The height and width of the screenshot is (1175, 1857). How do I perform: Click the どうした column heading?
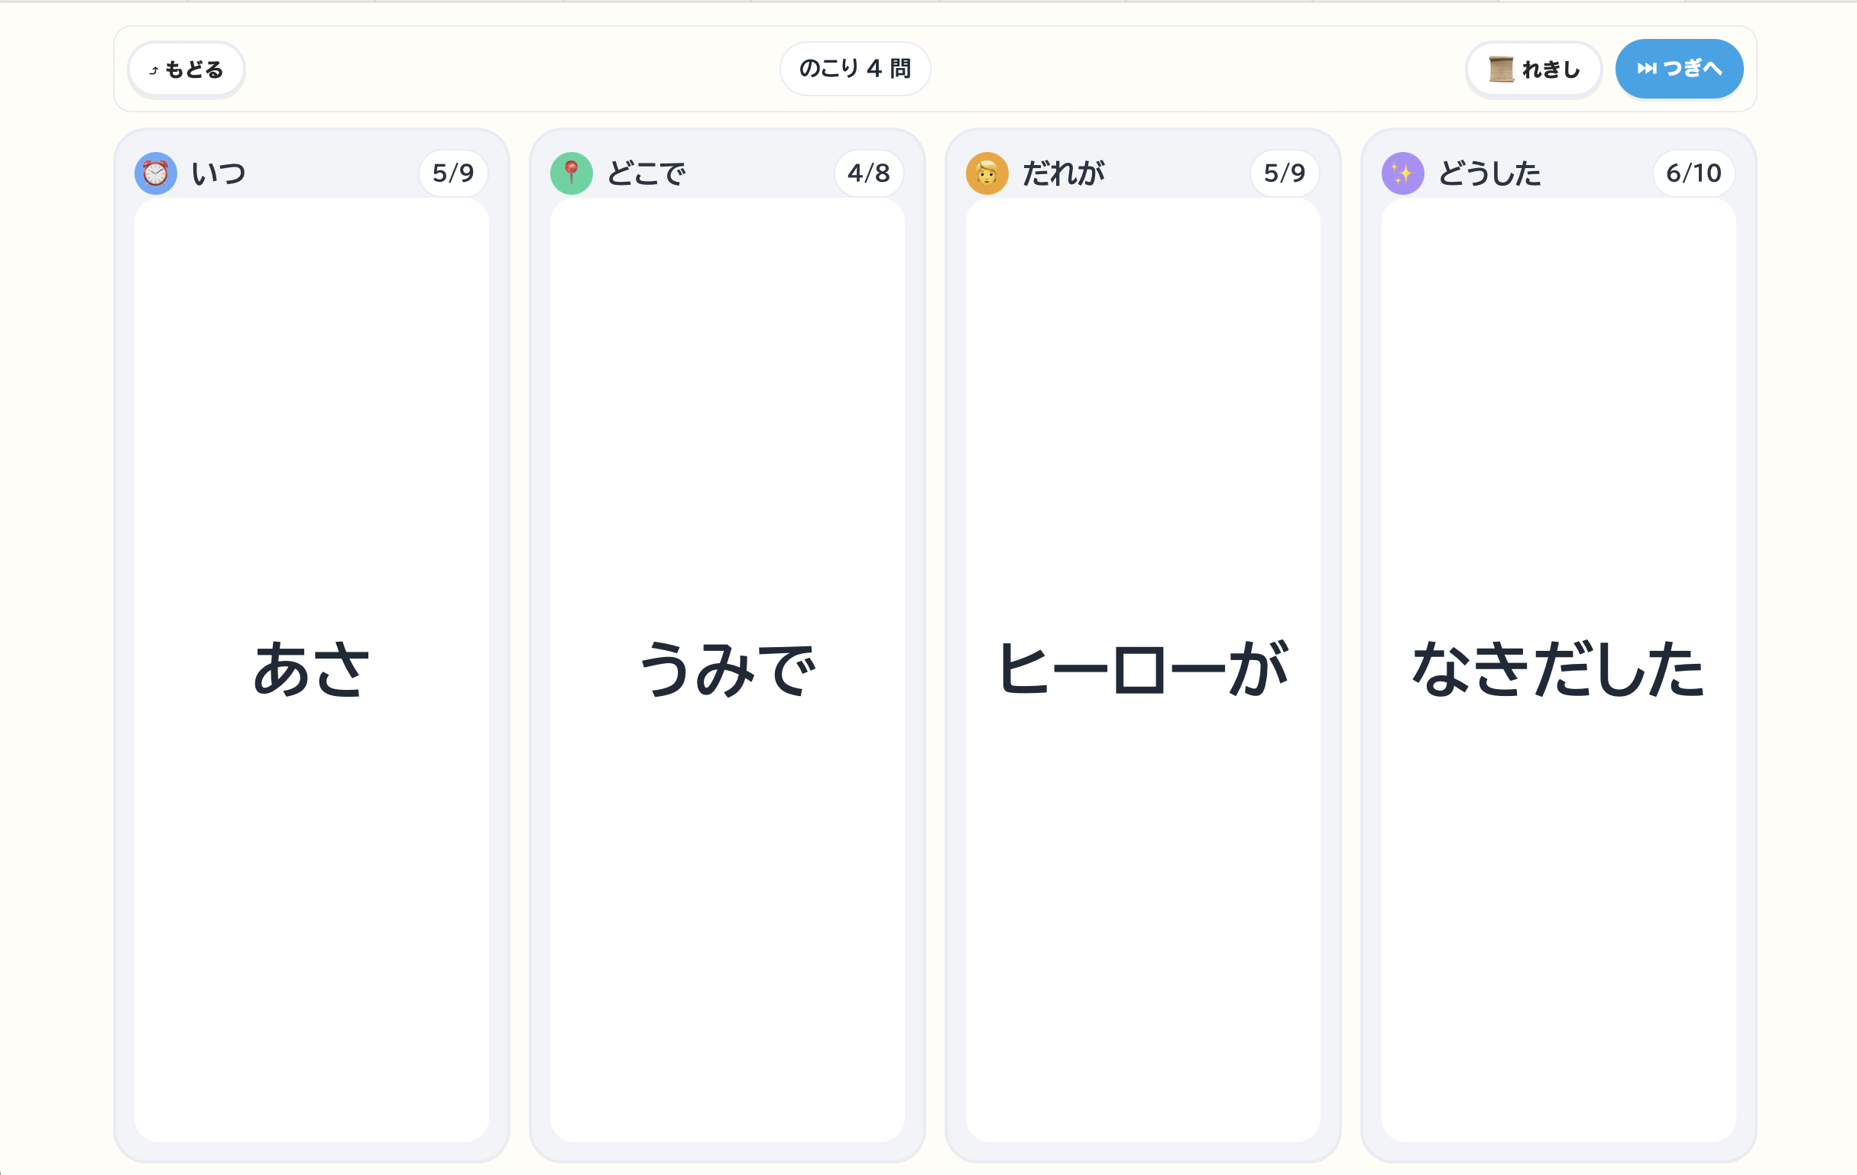tap(1489, 173)
